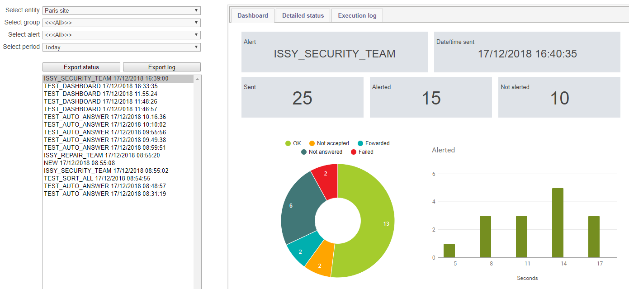Click the Export log button
This screenshot has width=629, height=289.
pos(161,67)
